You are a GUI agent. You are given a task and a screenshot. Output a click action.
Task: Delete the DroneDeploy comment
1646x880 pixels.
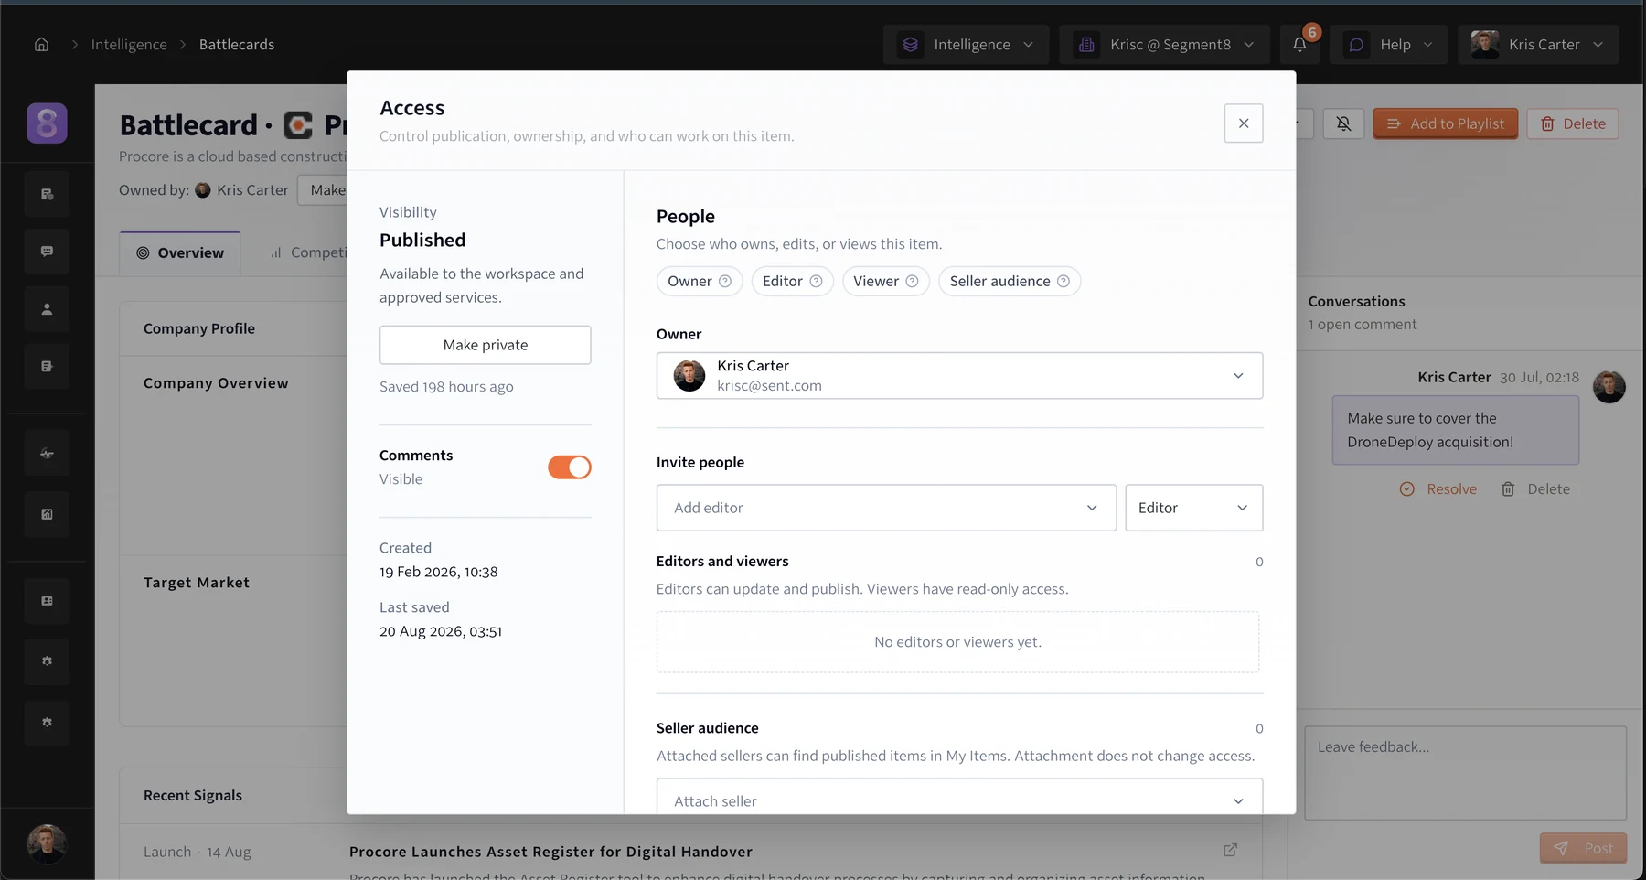point(1535,489)
